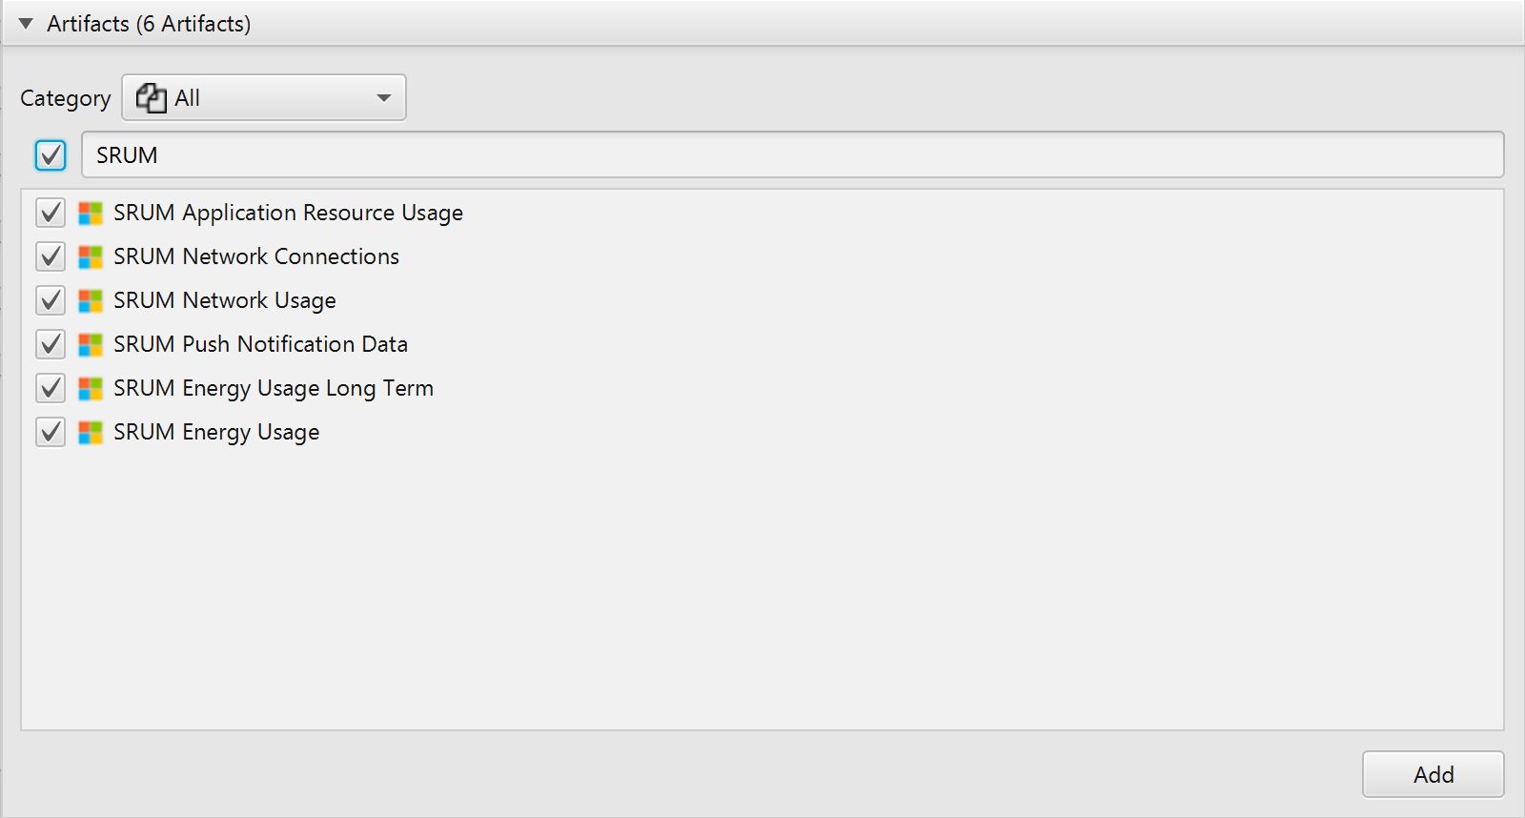Click the SRUM search filter field
This screenshot has height=818, width=1525.
point(791,154)
